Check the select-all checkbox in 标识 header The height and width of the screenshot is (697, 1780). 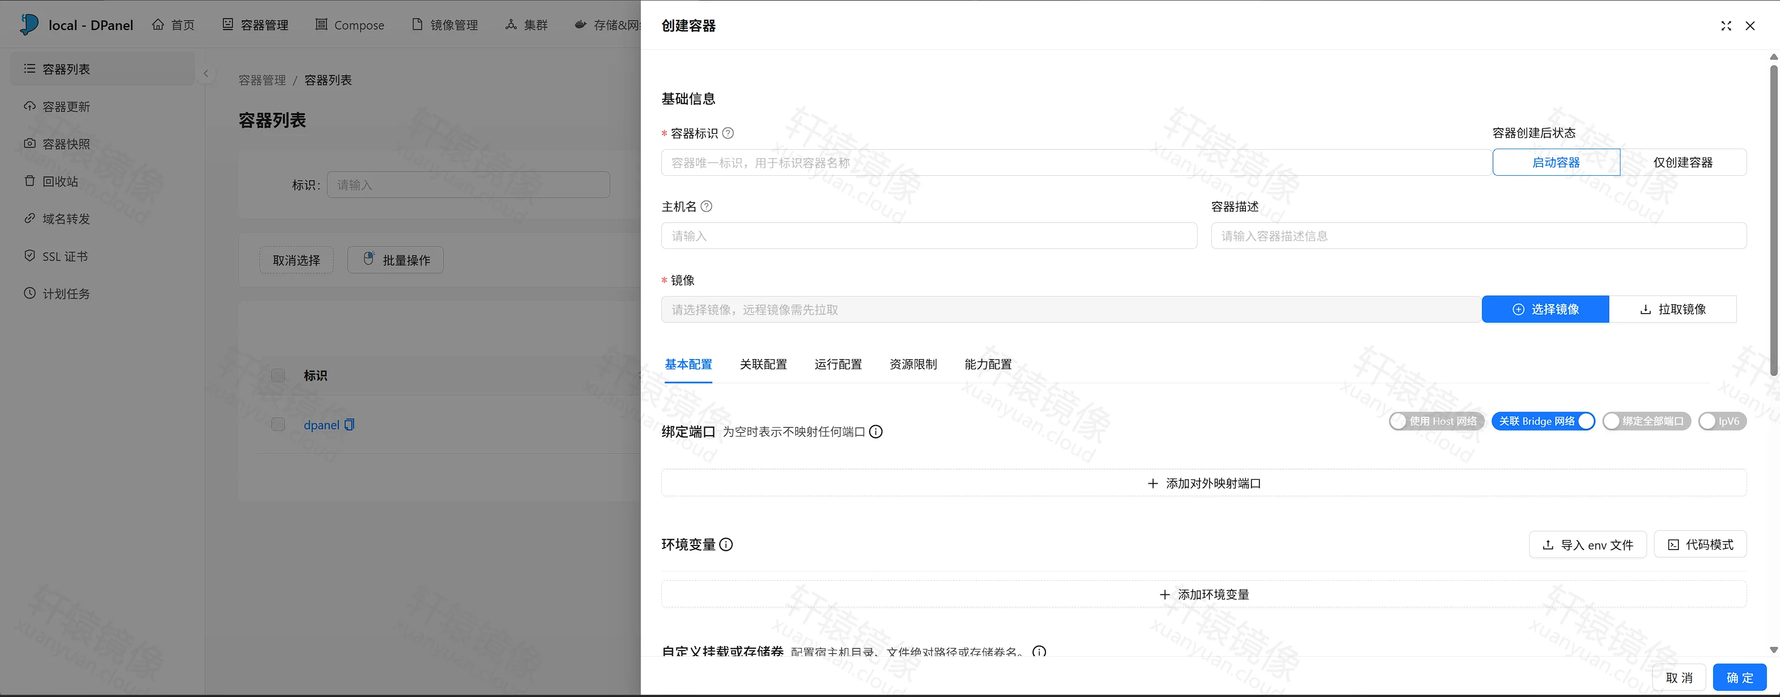tap(279, 375)
